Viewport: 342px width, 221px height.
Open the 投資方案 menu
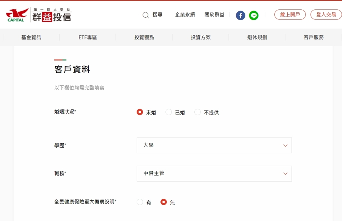[x=201, y=38]
